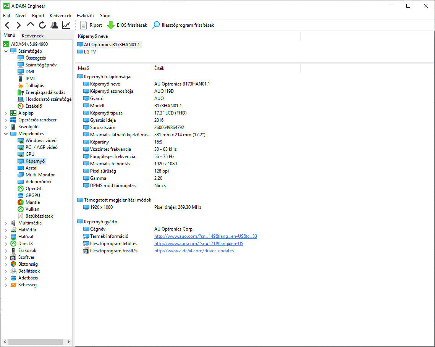The width and height of the screenshot is (435, 347).
Task: Open the Eszközök menu
Action: 86,16
